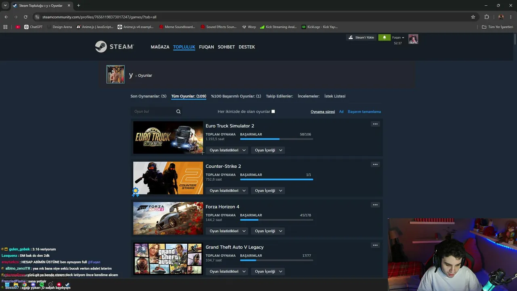Expand Oyun İstatistikleri for Grand Theft Auto V

(228, 272)
